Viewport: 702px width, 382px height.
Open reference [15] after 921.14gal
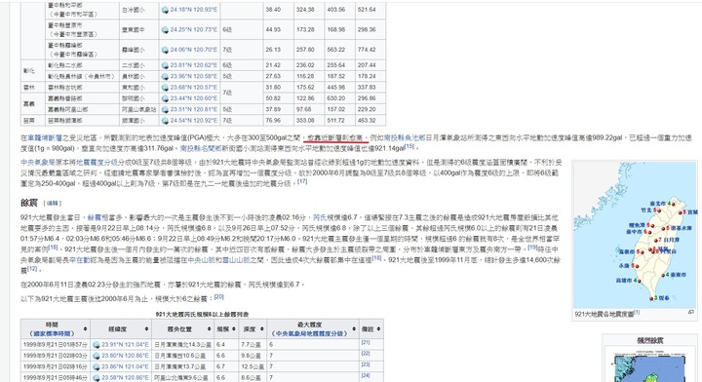[409, 146]
